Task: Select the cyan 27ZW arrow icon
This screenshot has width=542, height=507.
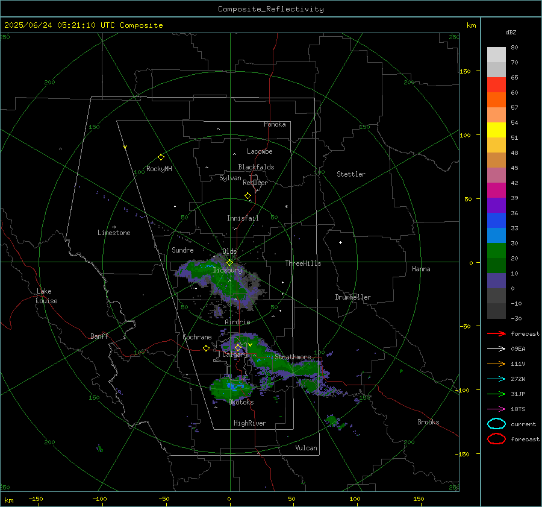Action: pyautogui.click(x=496, y=379)
